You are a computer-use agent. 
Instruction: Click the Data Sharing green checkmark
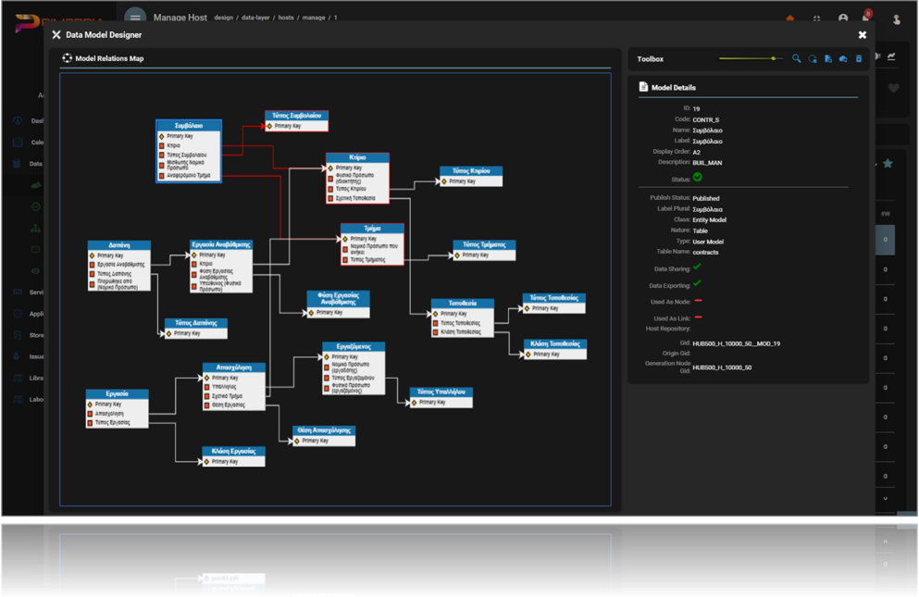698,267
